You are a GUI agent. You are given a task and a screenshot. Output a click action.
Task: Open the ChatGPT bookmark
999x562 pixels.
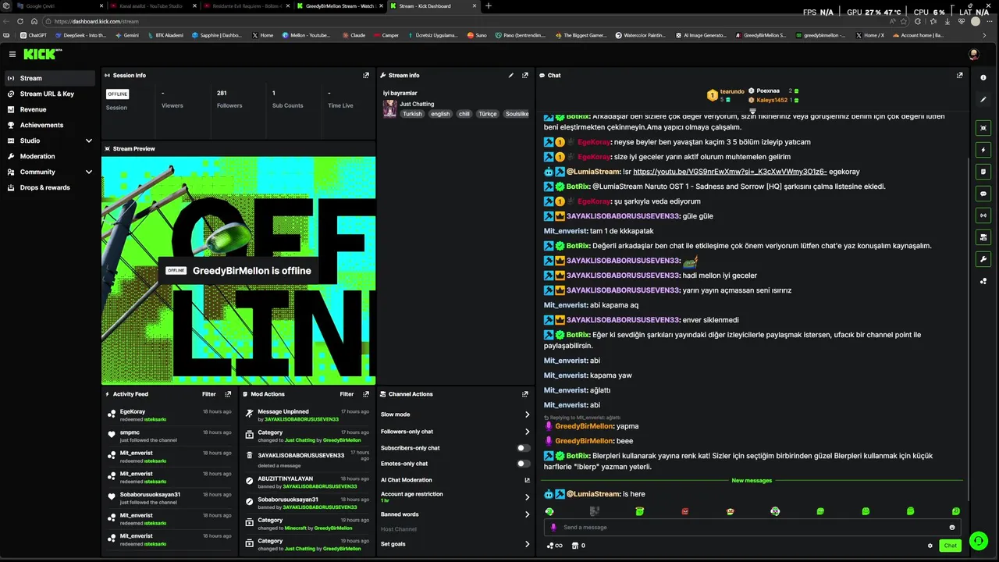pyautogui.click(x=34, y=35)
